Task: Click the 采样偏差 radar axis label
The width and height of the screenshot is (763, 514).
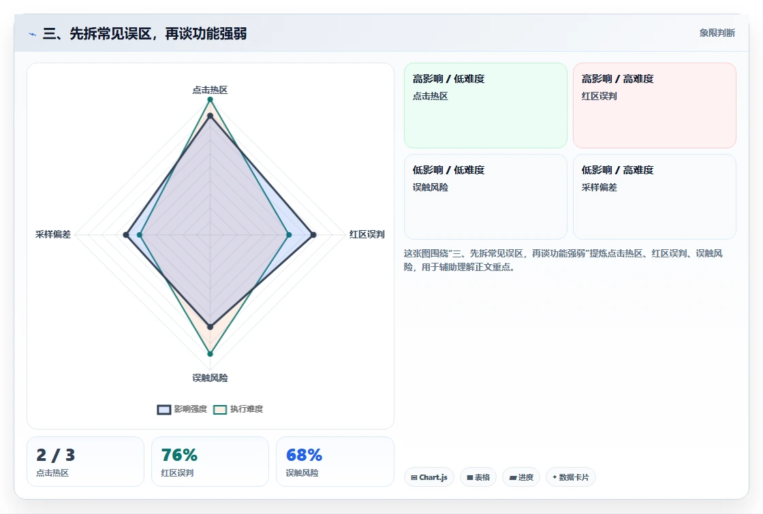Action: click(x=53, y=234)
